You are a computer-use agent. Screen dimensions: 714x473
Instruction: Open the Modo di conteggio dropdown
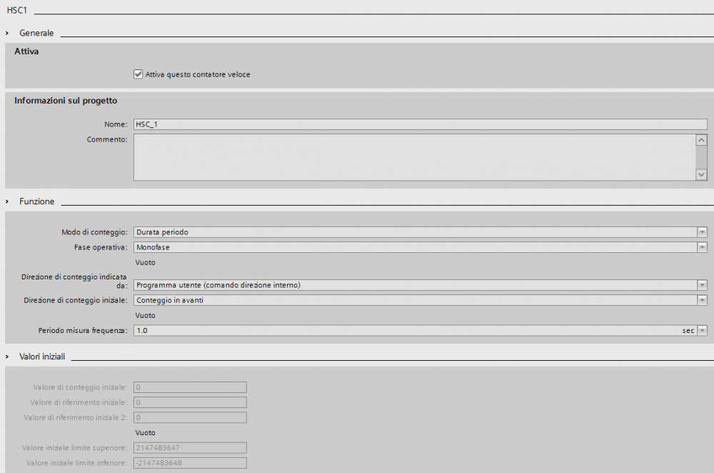tap(702, 232)
